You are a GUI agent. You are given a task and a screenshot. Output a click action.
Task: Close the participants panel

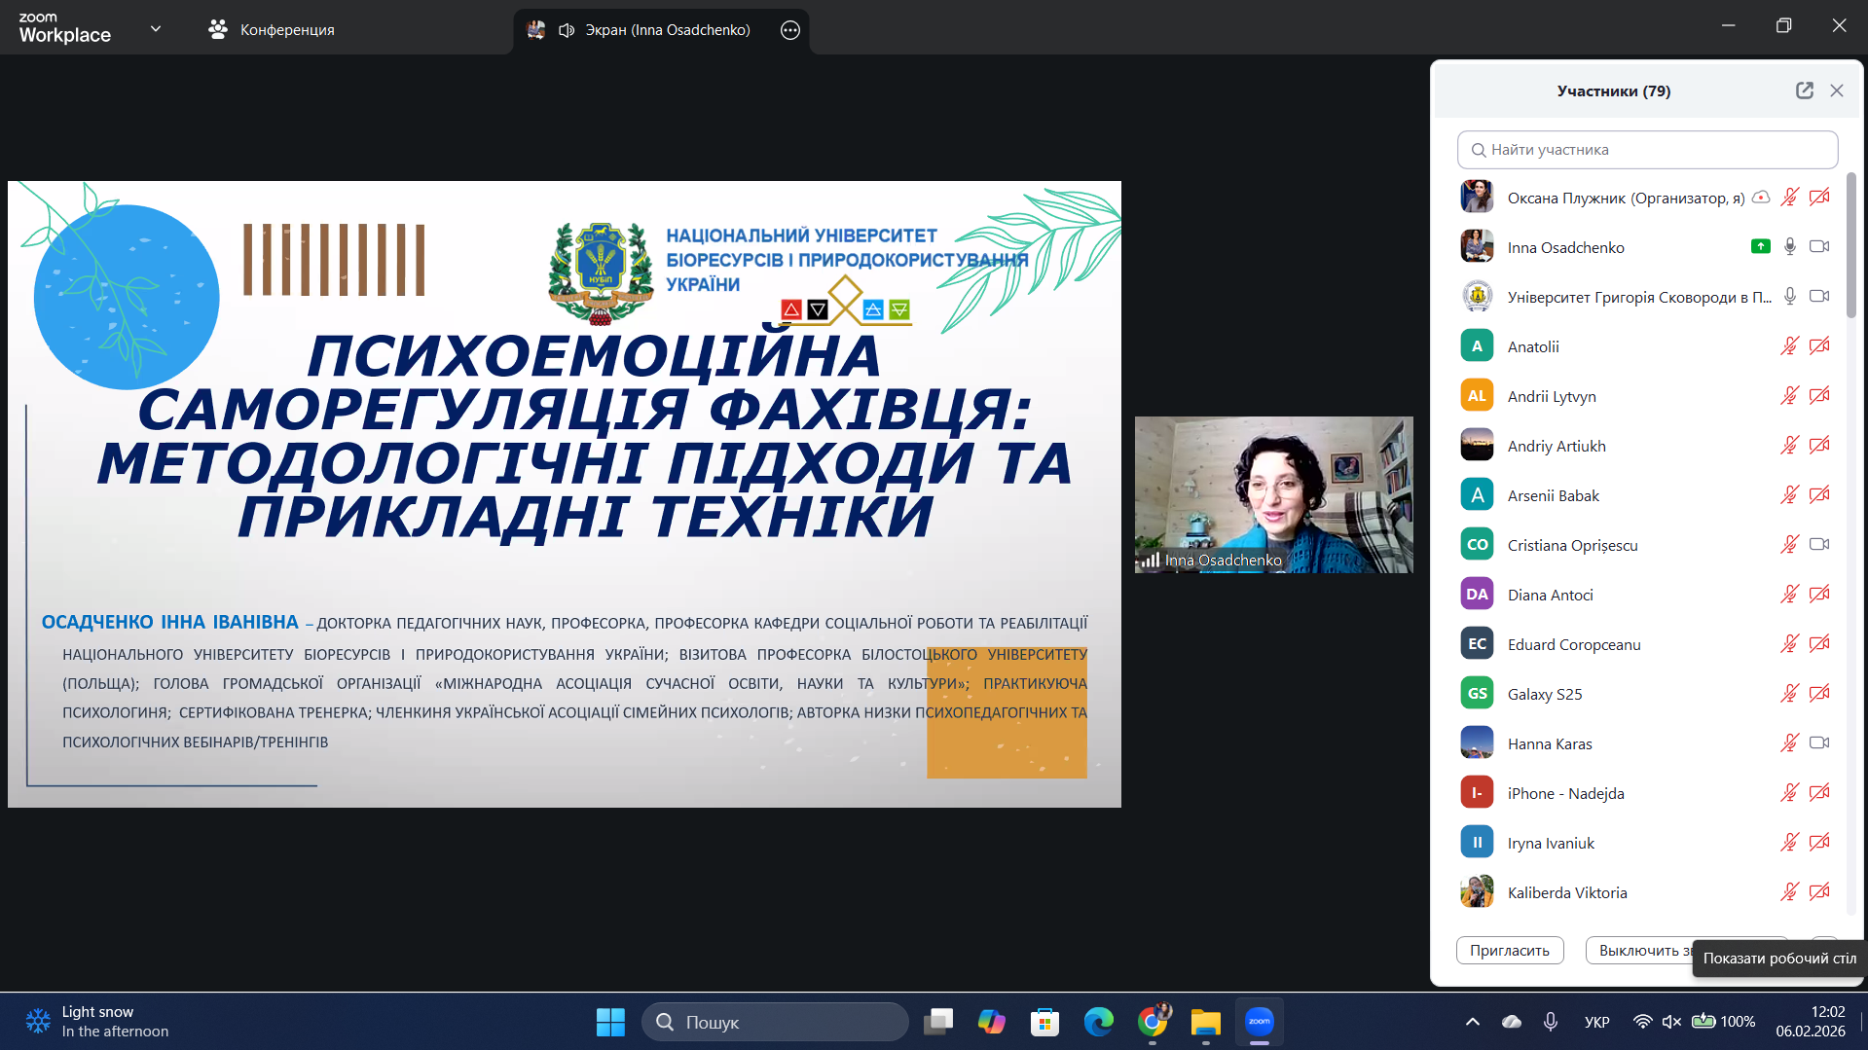coord(1837,91)
